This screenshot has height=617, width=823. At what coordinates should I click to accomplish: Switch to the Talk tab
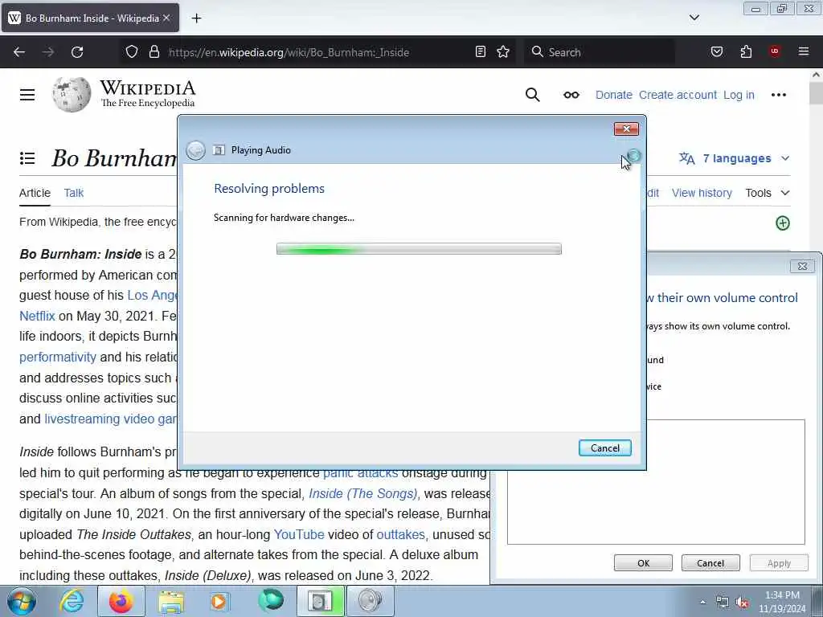click(x=73, y=193)
